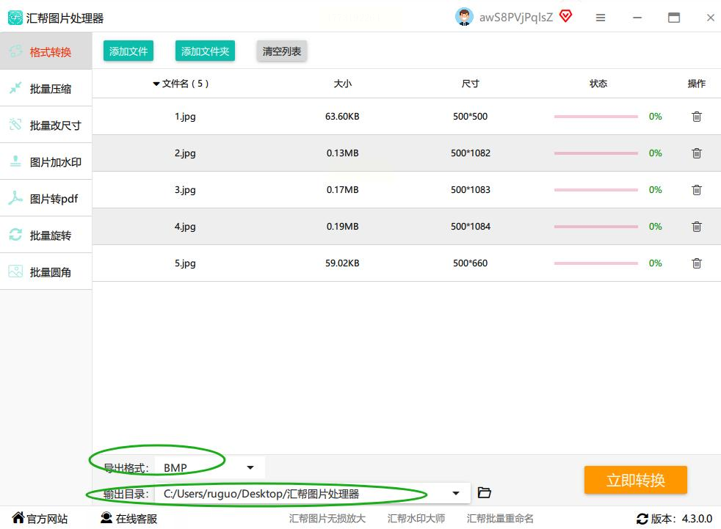Remove 4.jpg with the trash icon

coord(697,227)
